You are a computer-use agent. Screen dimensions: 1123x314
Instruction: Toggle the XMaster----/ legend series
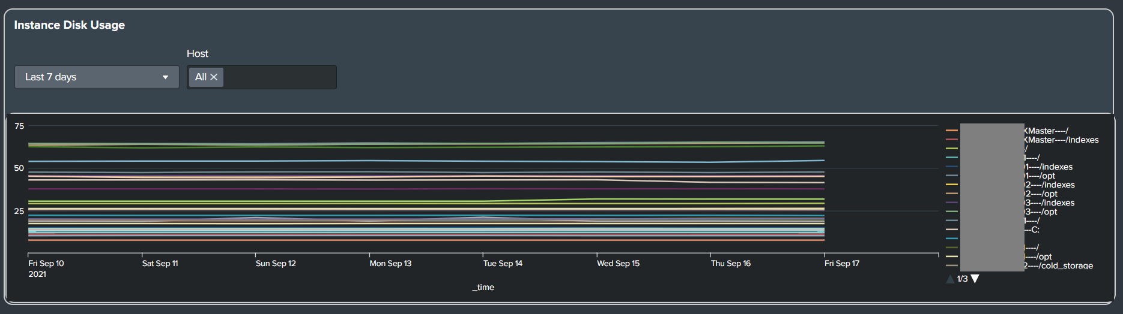point(1046,131)
